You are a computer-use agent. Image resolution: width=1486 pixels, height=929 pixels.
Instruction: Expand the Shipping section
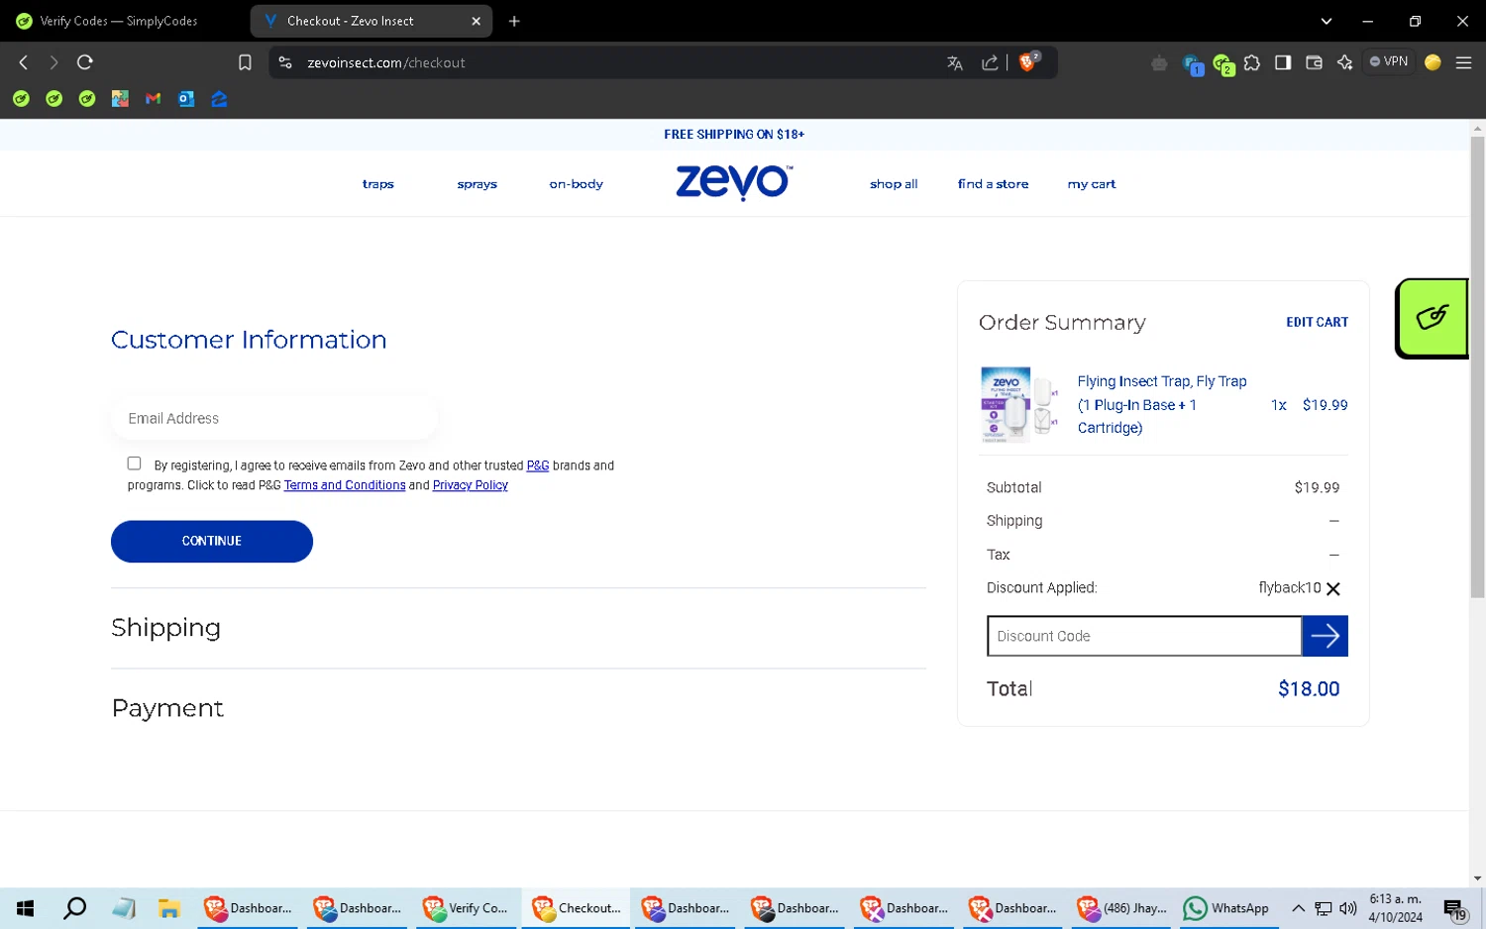click(165, 628)
